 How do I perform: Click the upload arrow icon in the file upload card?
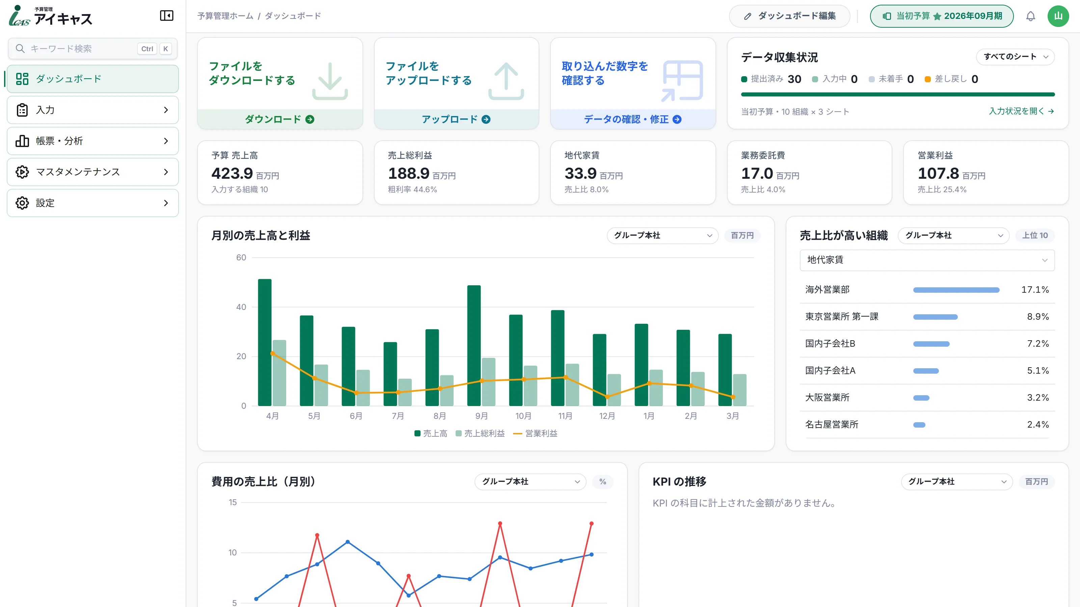click(x=506, y=81)
